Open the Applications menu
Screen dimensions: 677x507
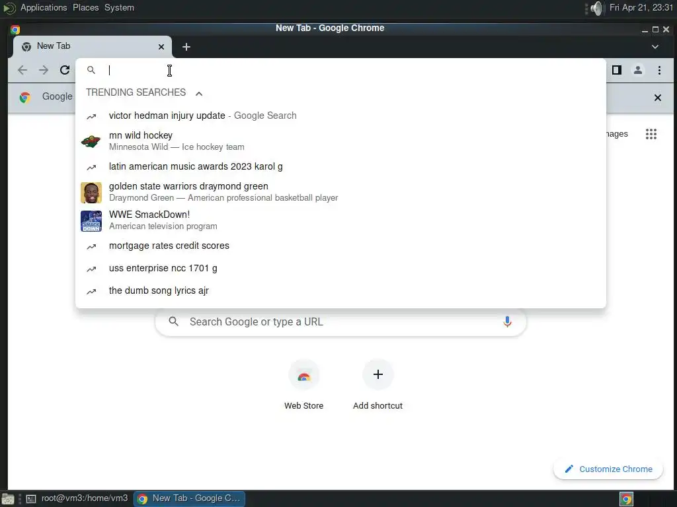44,8
